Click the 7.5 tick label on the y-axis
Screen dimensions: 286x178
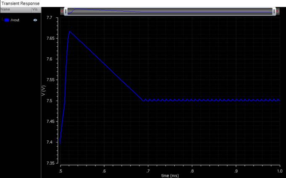pyautogui.click(x=50, y=101)
